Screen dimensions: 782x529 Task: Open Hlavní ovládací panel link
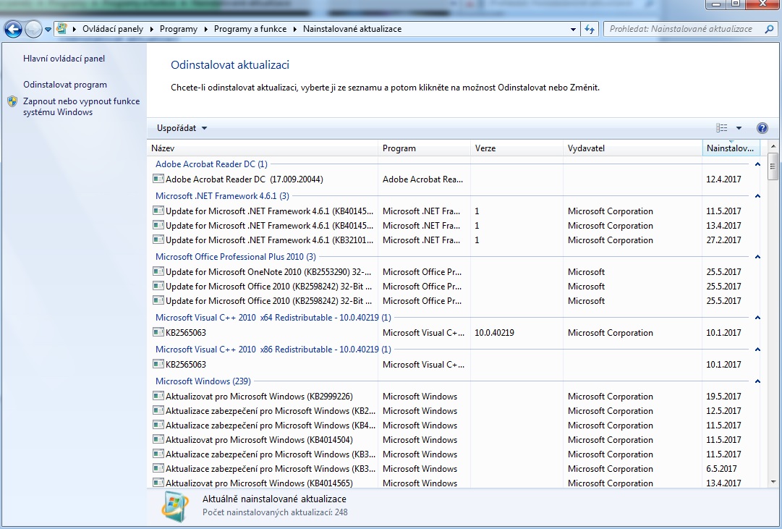[64, 59]
